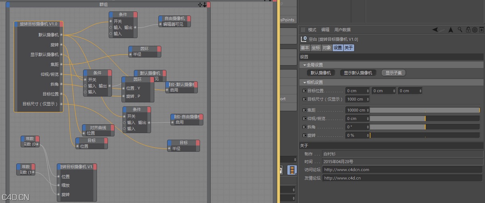Click the blue inputs corner of 对齐曲线 node
Viewport: 485px width, 203px height.
point(85,128)
